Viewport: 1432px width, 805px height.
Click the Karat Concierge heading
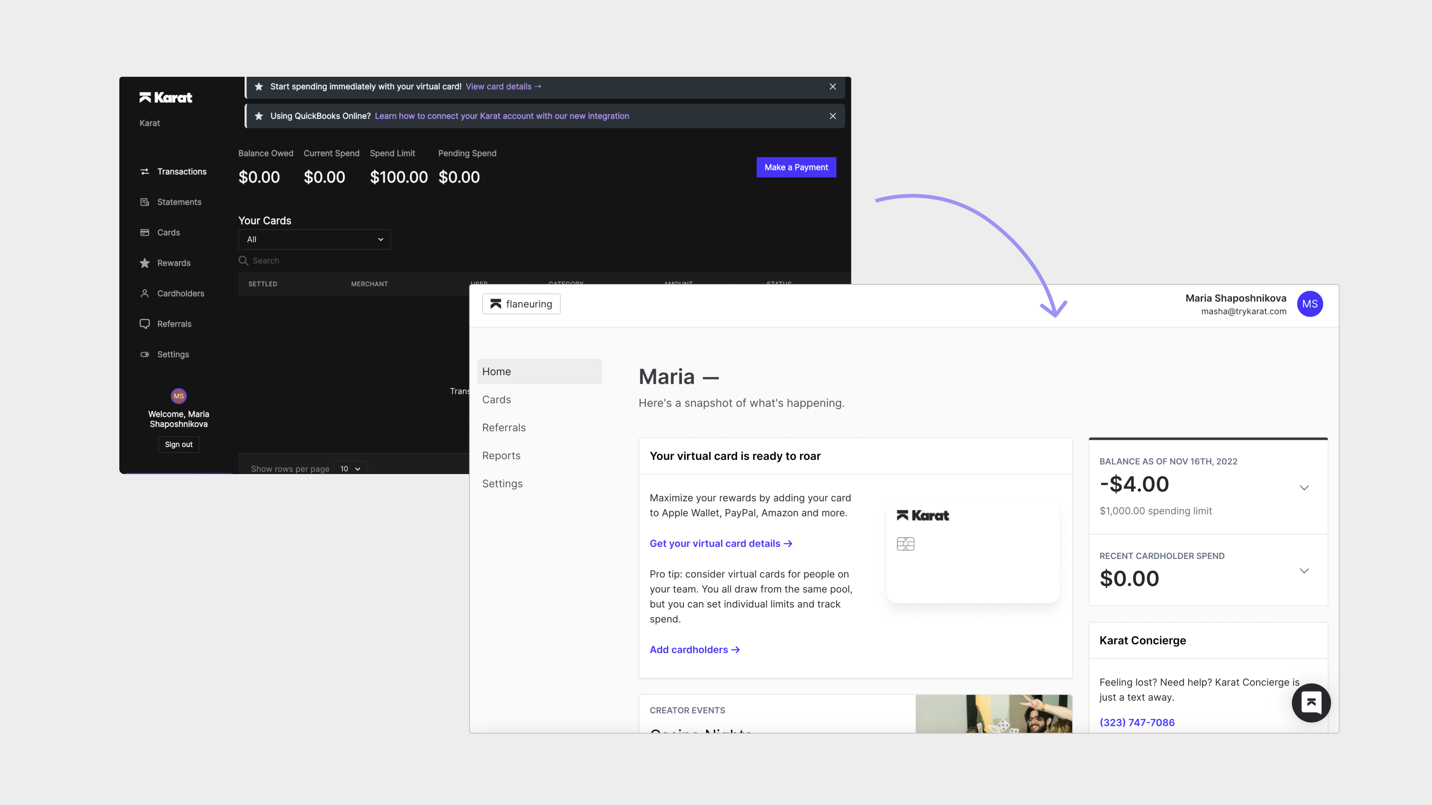1142,641
